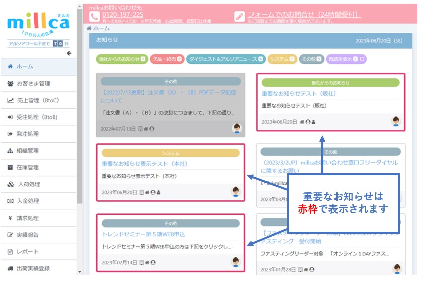Click avatar icon on 重要なお知らせテスト（販社） card
The width and height of the screenshot is (421, 281).
396,121
